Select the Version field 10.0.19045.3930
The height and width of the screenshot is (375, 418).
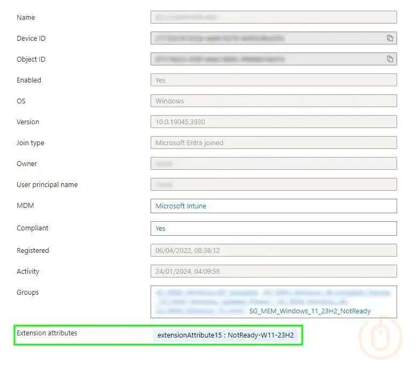[x=273, y=122]
